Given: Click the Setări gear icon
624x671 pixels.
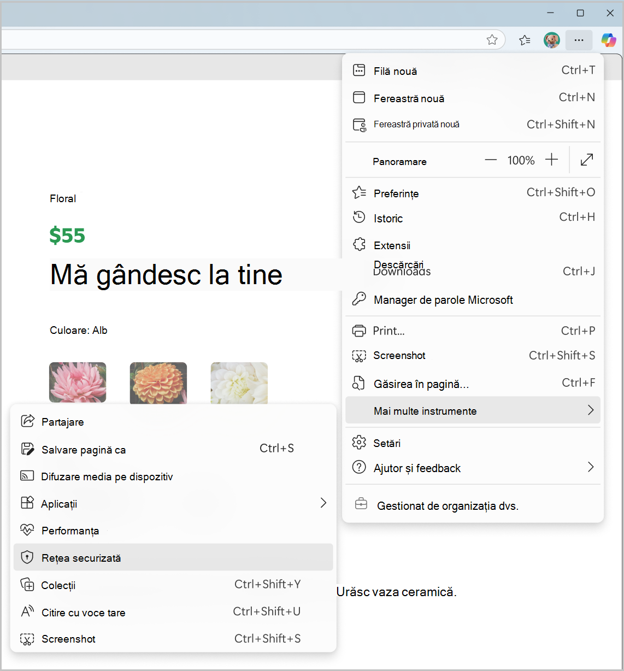Looking at the screenshot, I should pyautogui.click(x=359, y=442).
